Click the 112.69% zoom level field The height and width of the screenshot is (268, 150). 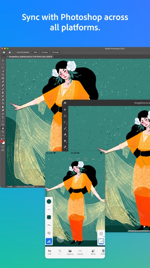pyautogui.click(x=9, y=187)
